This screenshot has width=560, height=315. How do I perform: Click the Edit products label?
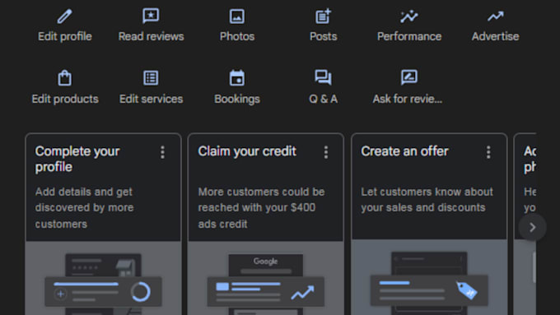[65, 99]
